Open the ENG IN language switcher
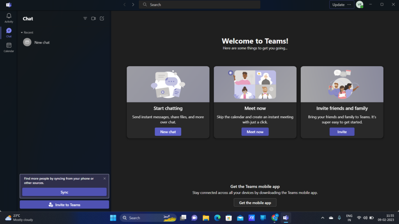The image size is (399, 224). (349, 218)
